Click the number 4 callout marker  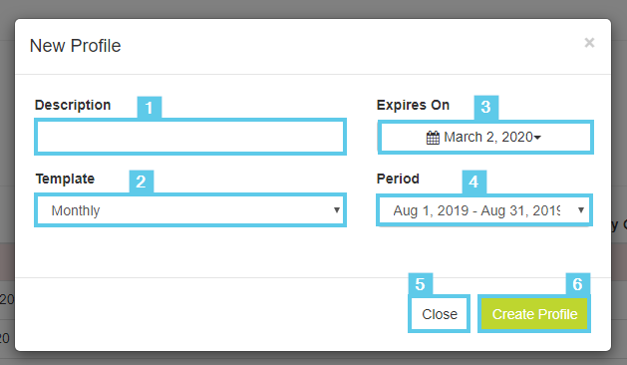coord(474,182)
